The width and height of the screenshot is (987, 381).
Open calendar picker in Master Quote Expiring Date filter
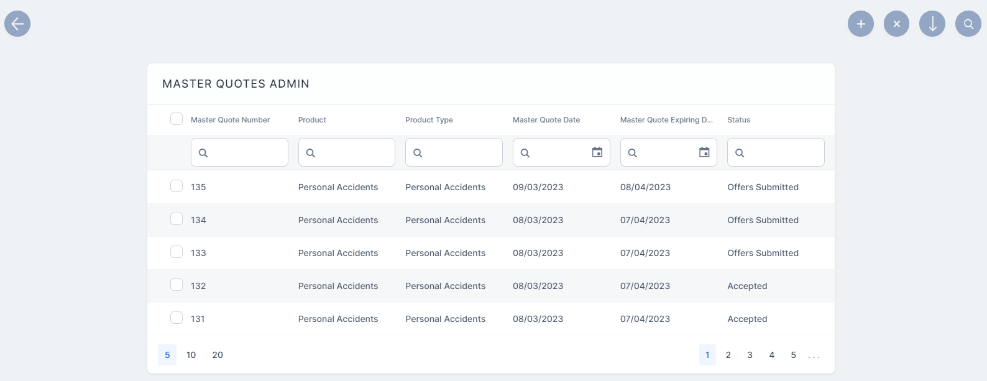point(704,152)
